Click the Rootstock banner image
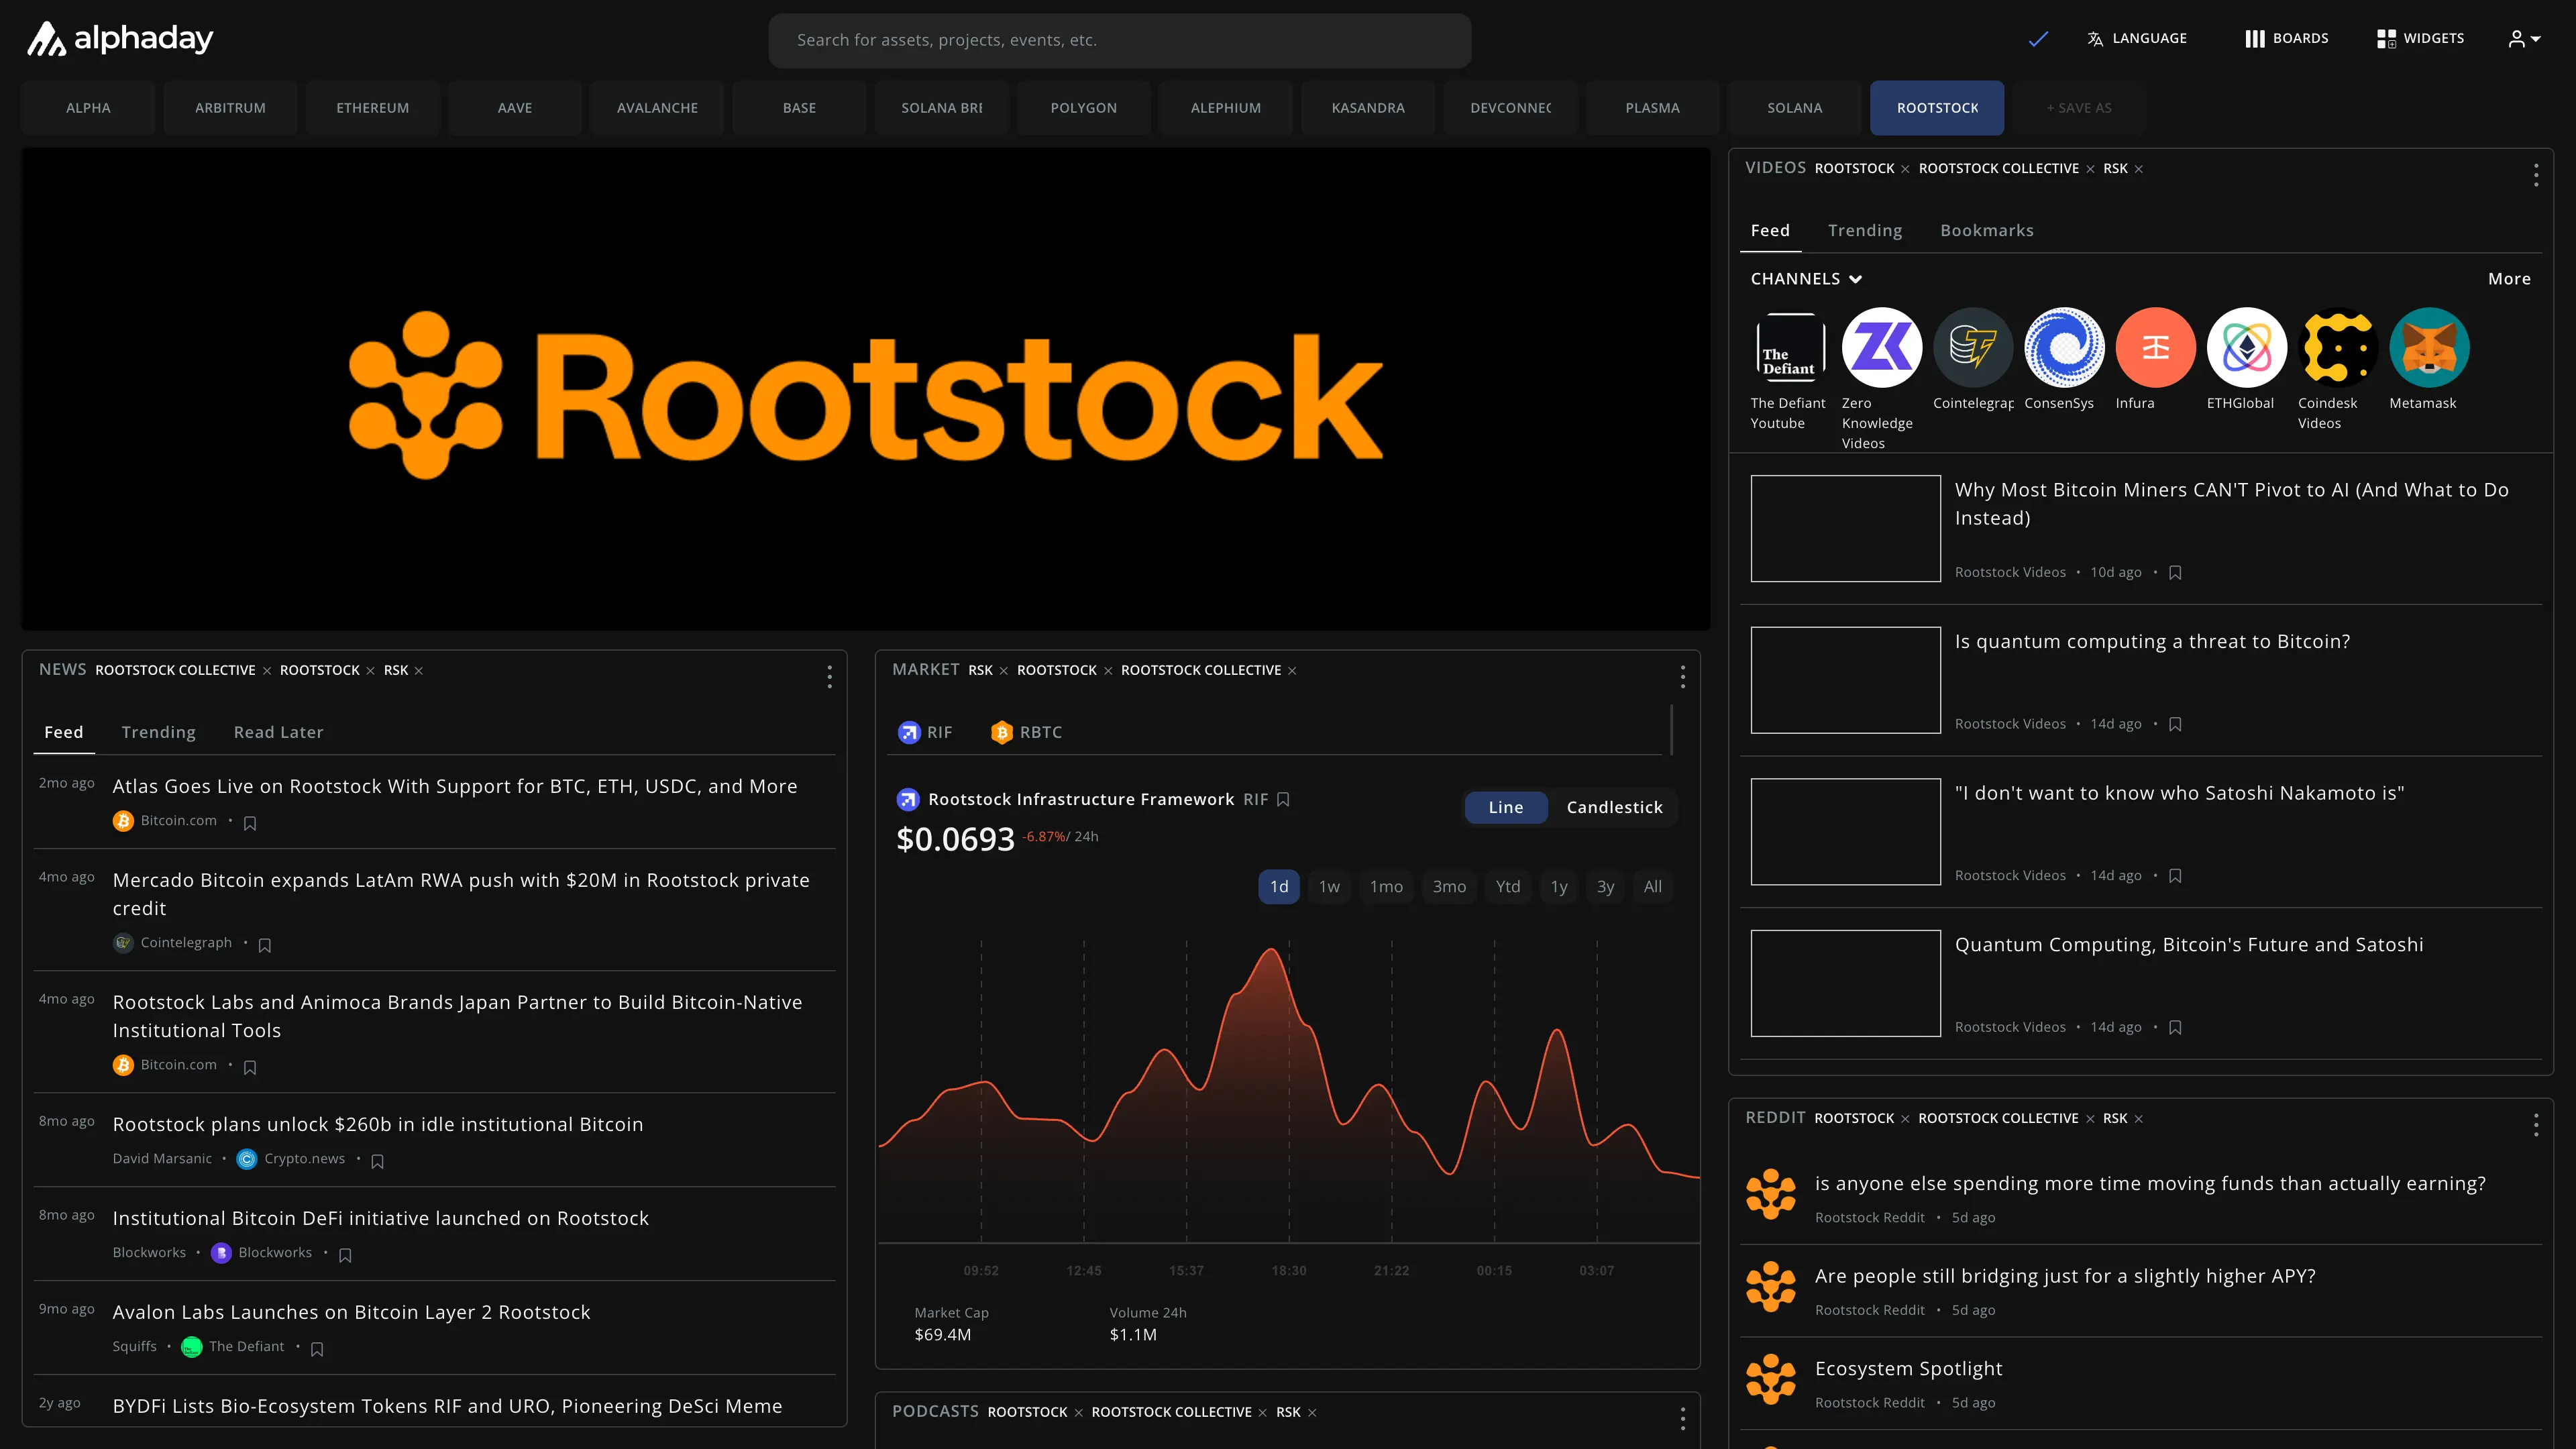This screenshot has height=1449, width=2576. 866,390
